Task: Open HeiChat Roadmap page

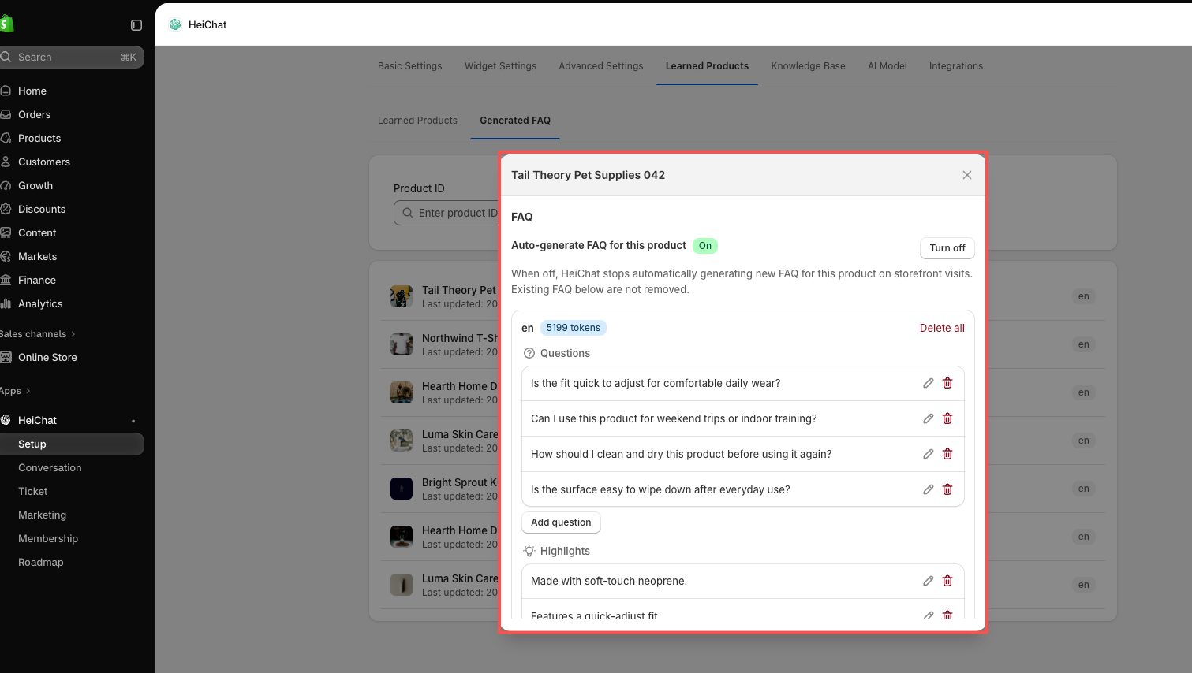Action: click(41, 562)
